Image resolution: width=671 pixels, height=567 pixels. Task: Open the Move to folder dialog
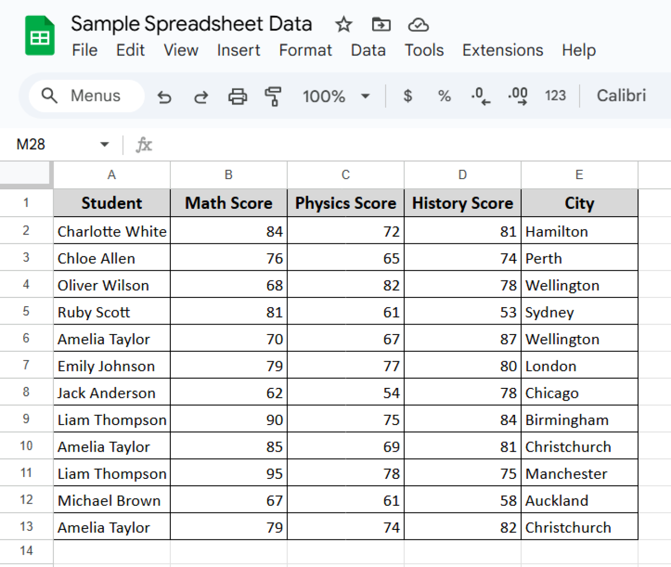pyautogui.click(x=381, y=25)
